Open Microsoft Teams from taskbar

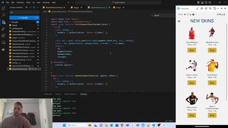point(128,125)
